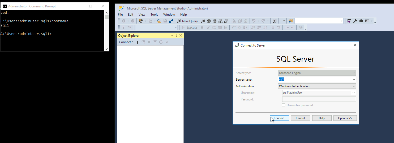Open the Edit menu
The image size is (394, 143).
(131, 15)
